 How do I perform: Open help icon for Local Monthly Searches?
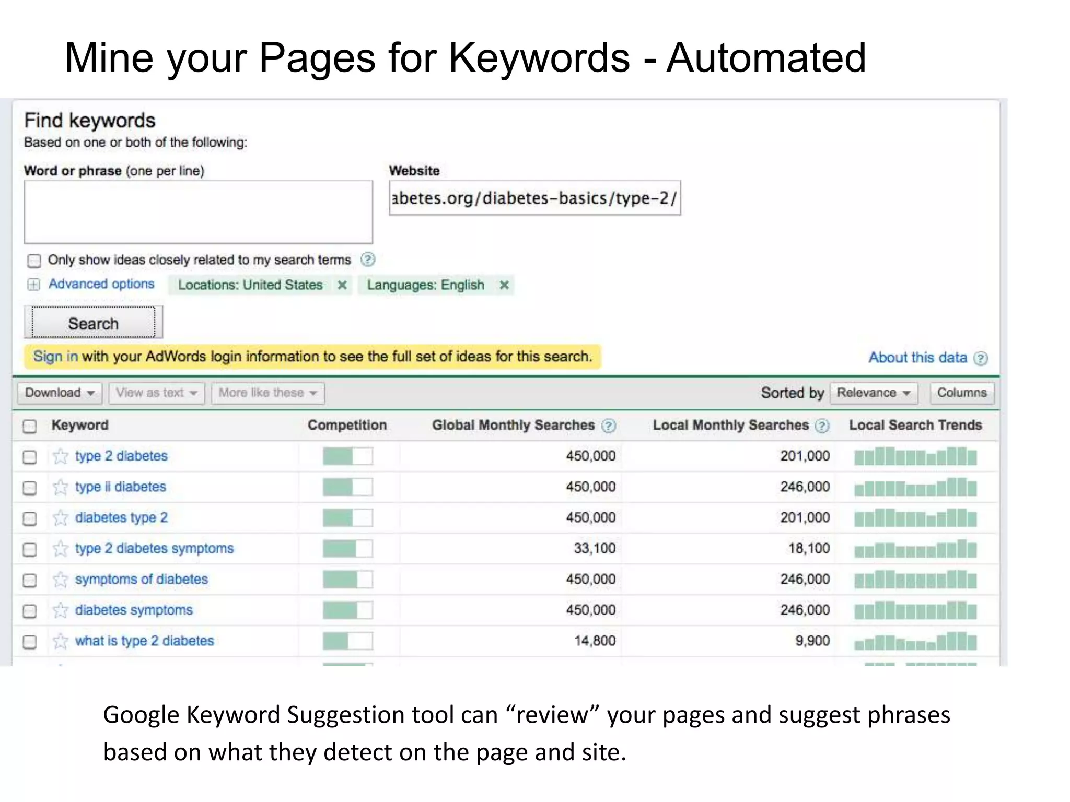(x=822, y=426)
